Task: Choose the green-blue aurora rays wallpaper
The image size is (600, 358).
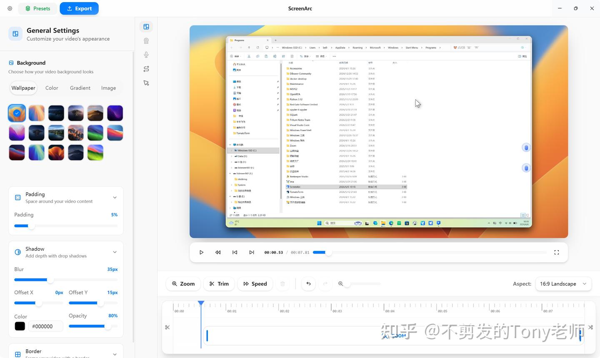Action: click(36, 152)
